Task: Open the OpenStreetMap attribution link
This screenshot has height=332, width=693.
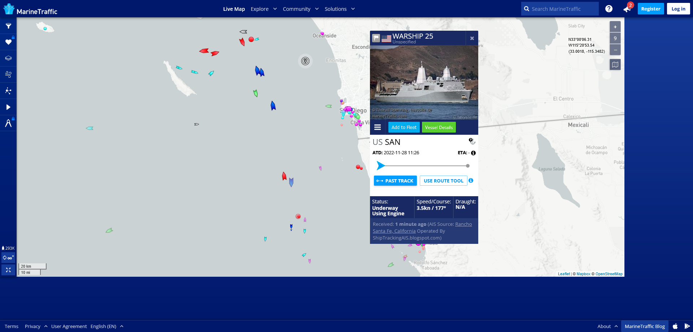Action: (609, 274)
